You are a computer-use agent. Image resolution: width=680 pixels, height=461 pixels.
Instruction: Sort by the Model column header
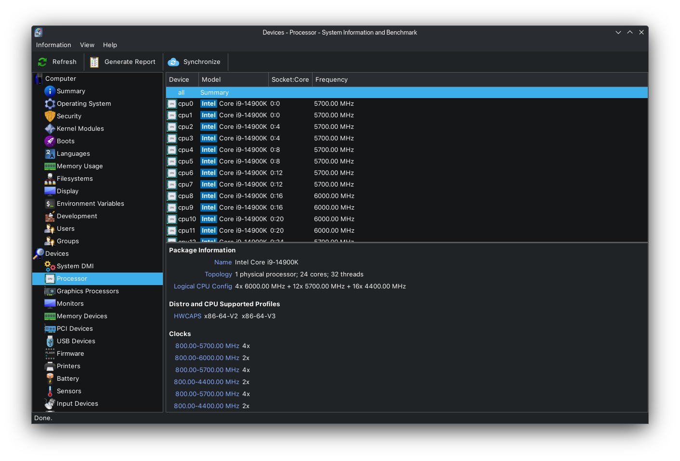tap(234, 80)
